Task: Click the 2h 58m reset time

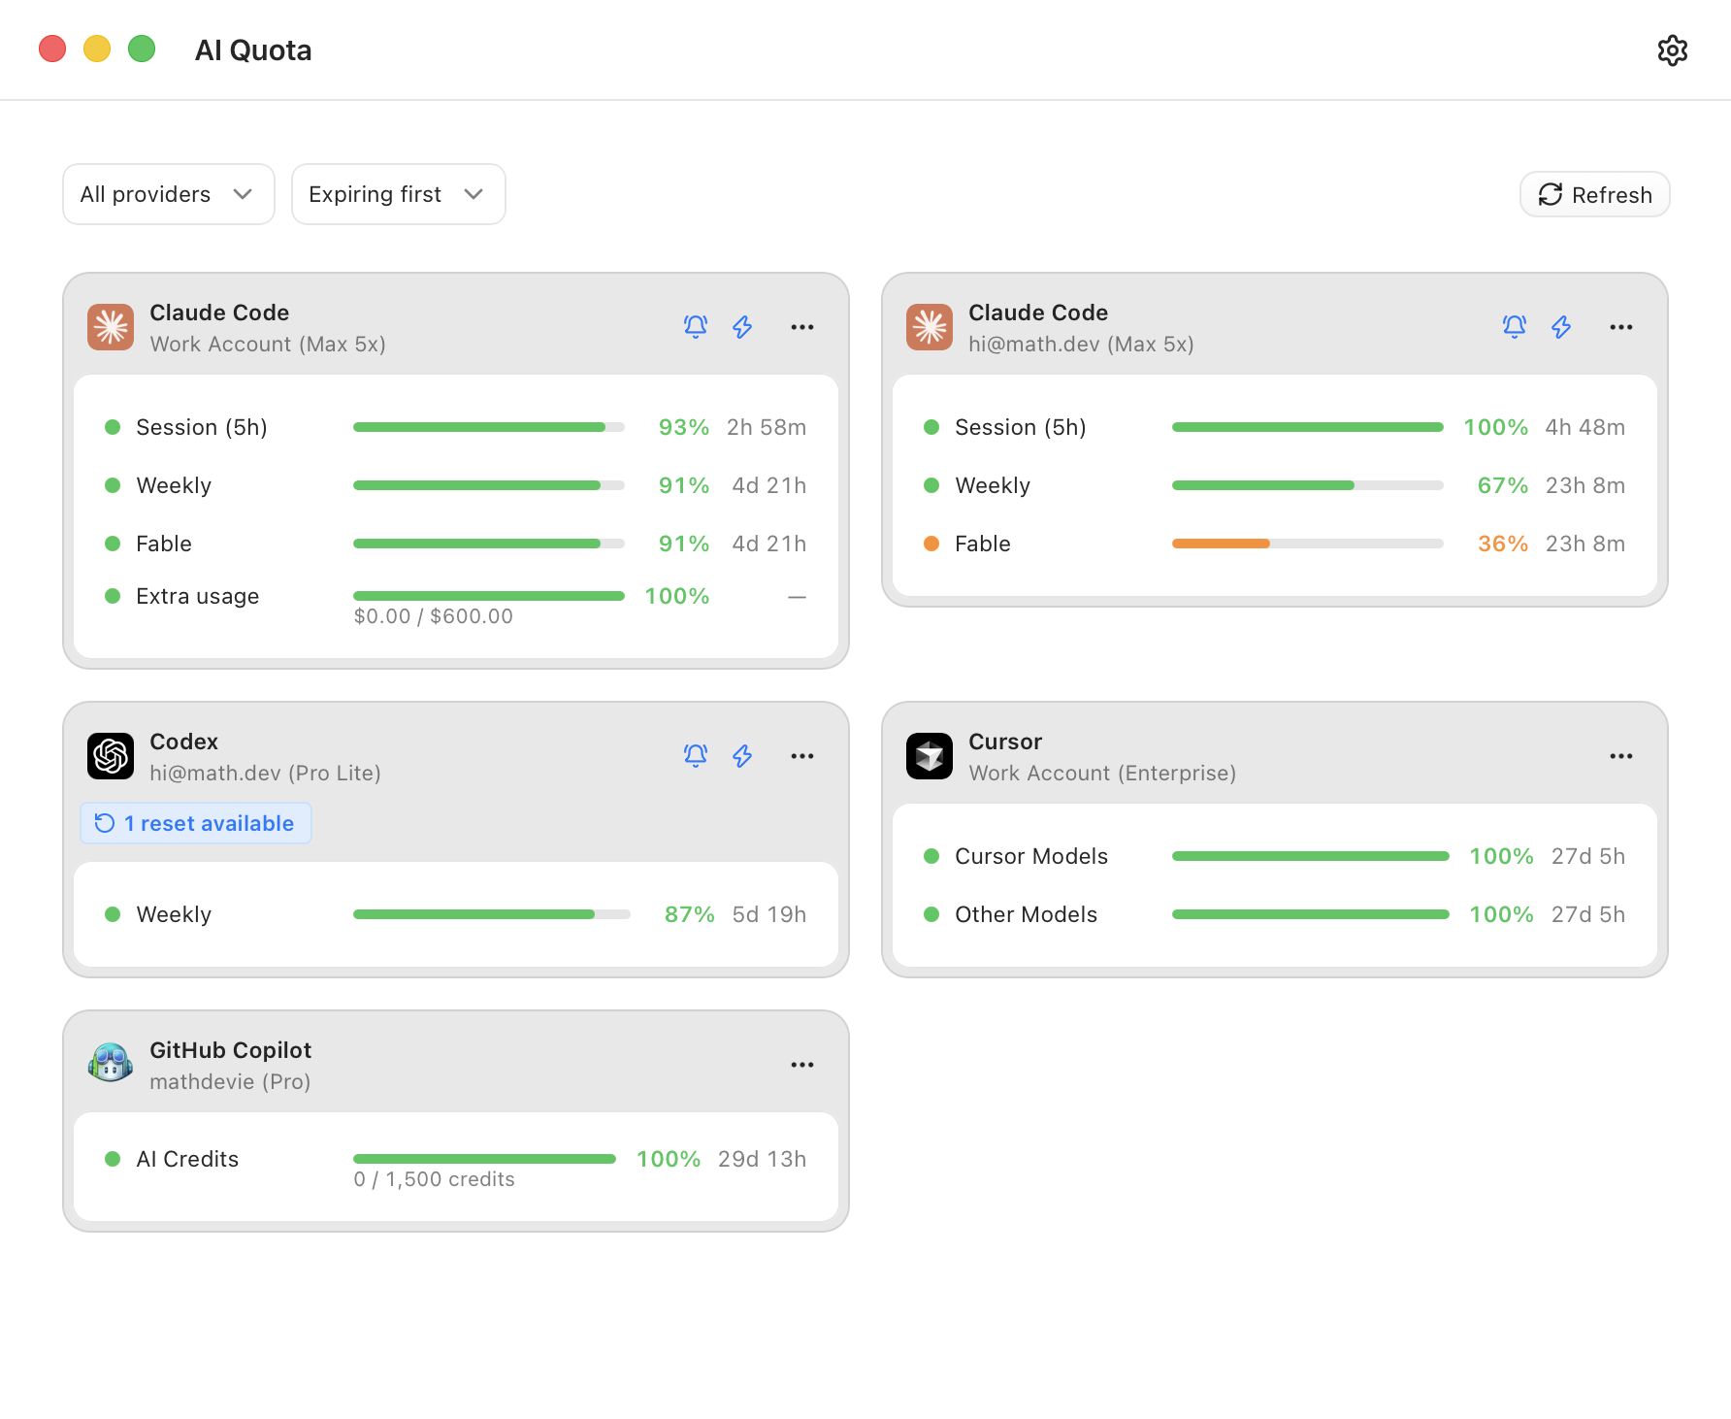Action: pyautogui.click(x=767, y=427)
